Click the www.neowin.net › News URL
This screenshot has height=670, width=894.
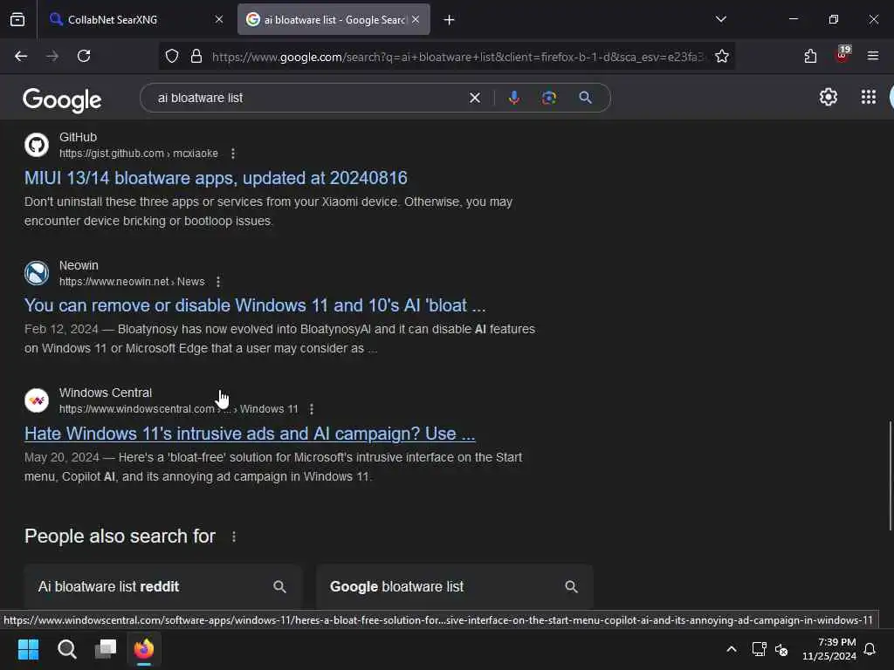tap(132, 282)
